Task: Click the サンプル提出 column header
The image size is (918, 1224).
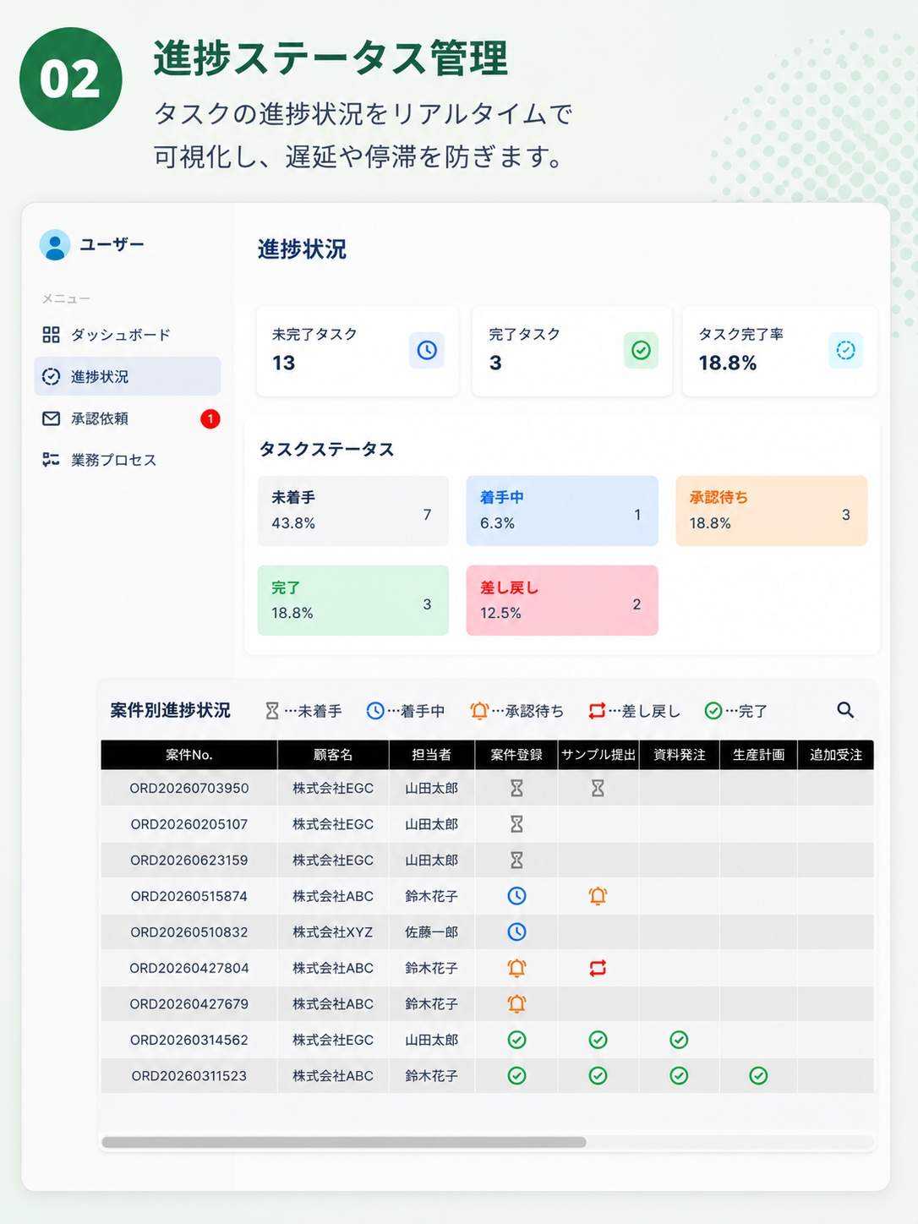Action: pyautogui.click(x=598, y=755)
